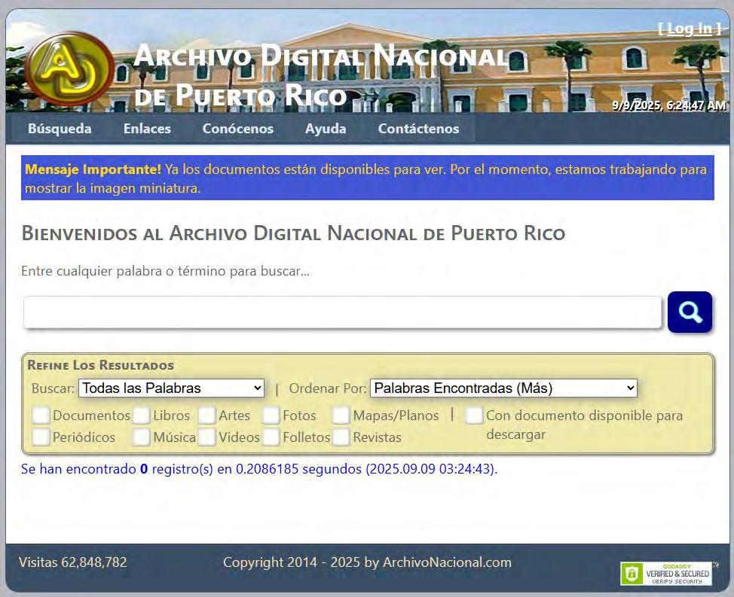Toggle the Fotos checkbox
Screen dimensions: 734x597
pos(271,415)
